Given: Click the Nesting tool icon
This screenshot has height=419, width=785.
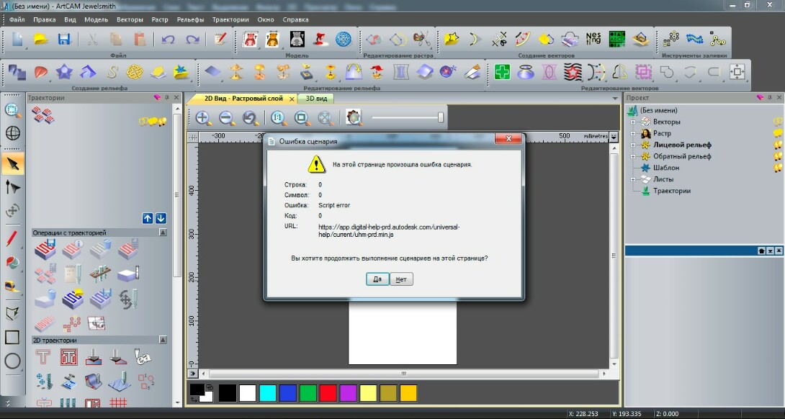Looking at the screenshot, I should pos(593,39).
